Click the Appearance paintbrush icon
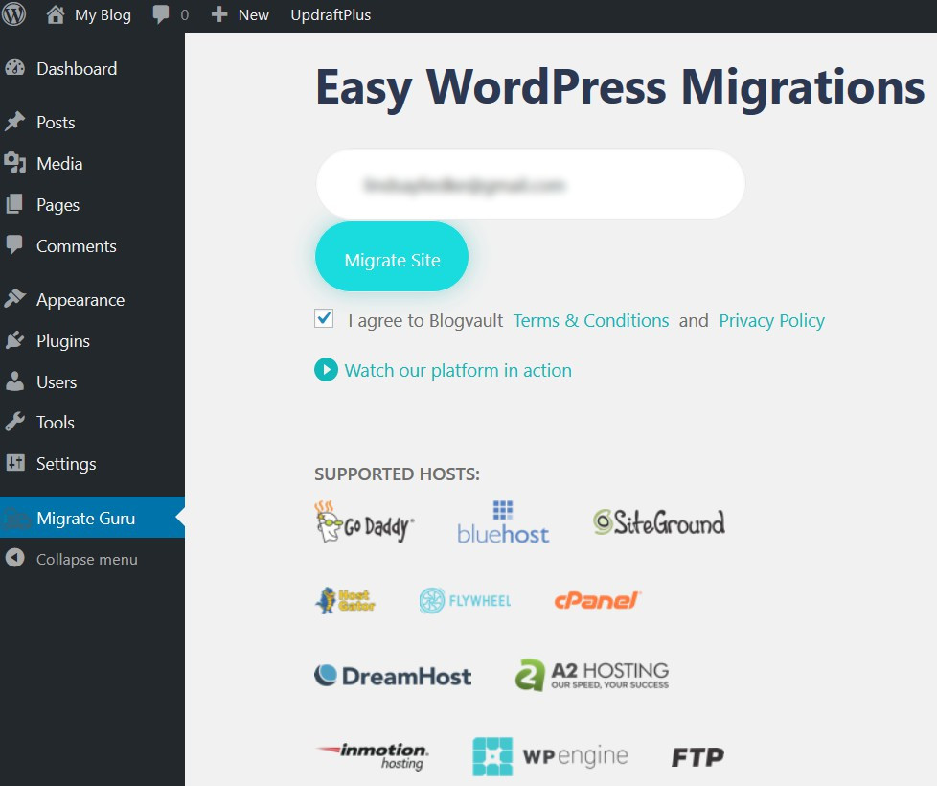 [x=15, y=298]
